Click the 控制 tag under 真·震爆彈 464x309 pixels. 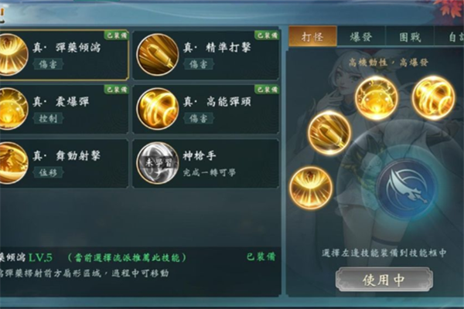pyautogui.click(x=48, y=118)
